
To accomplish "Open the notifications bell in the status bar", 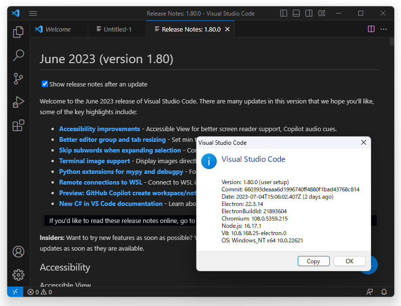I will [x=384, y=292].
